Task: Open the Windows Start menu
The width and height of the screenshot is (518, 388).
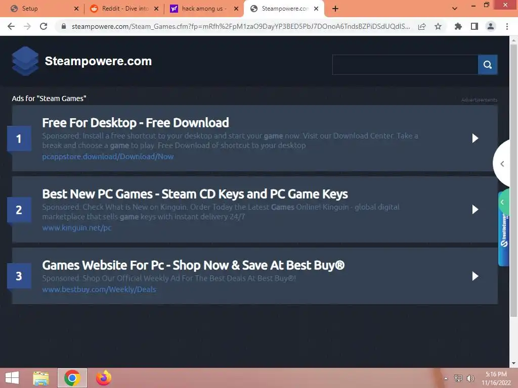Action: coord(12,378)
